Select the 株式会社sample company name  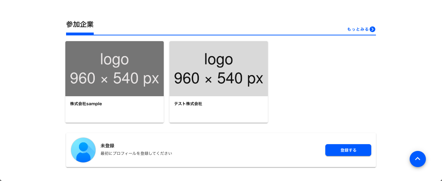(x=86, y=104)
